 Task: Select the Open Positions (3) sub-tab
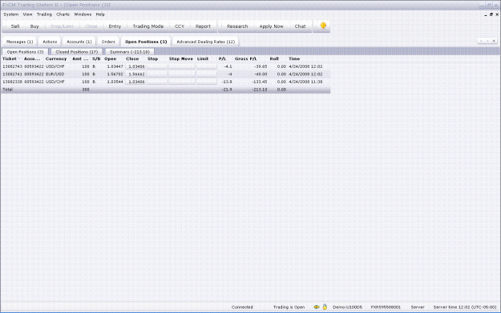[25, 52]
